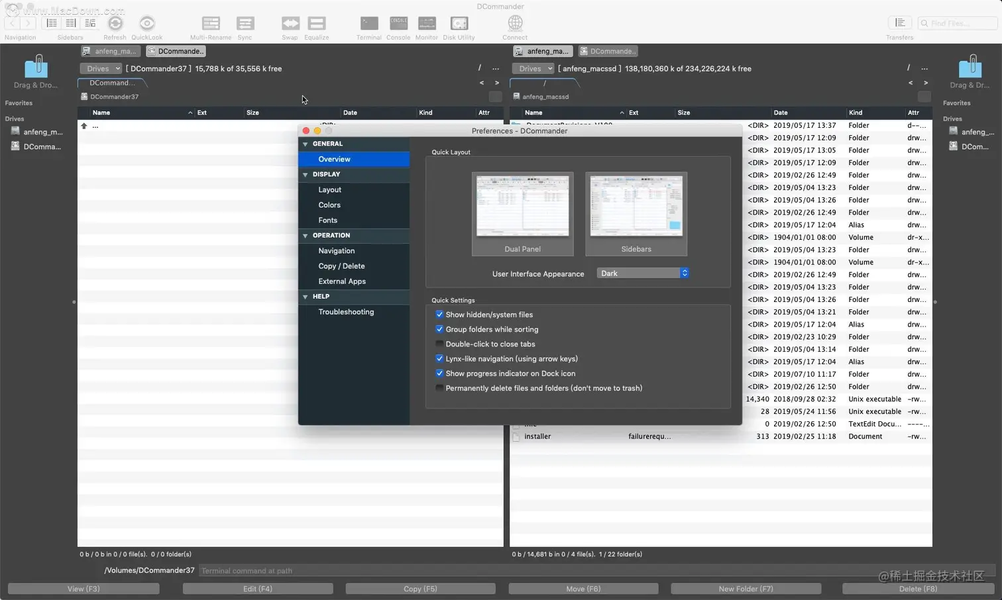1002x600 pixels.
Task: Click the Delete (F8) button
Action: coord(918,589)
